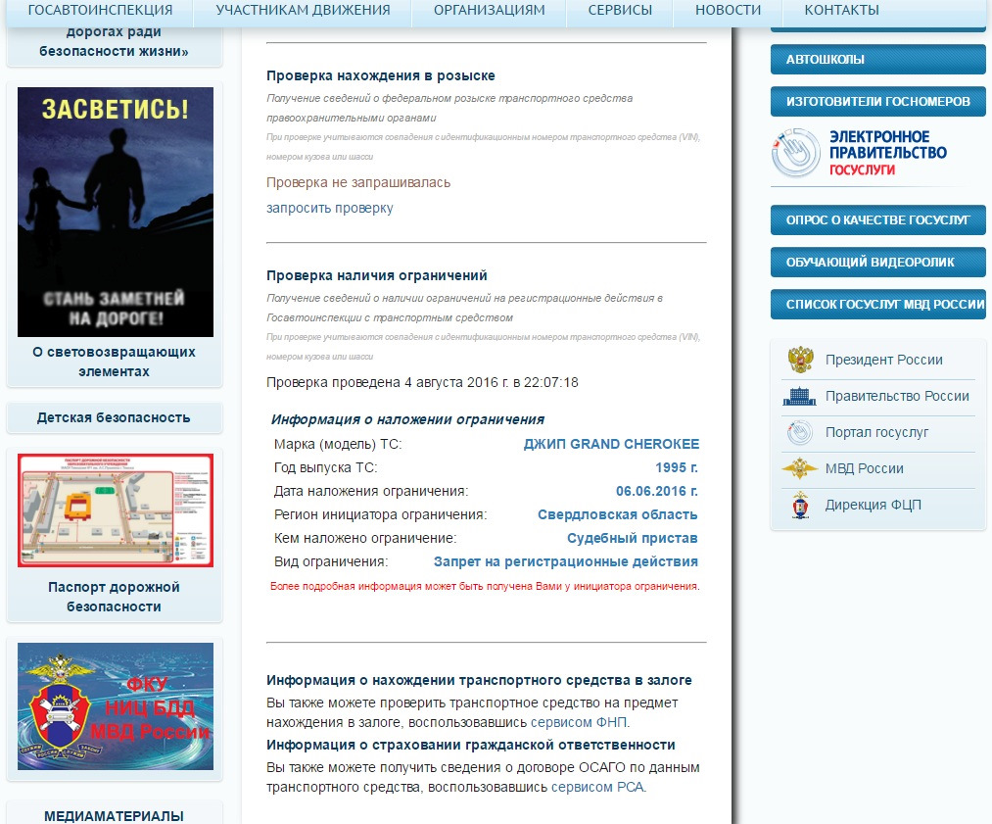Open the ОРГАНИЗАЦИЯМ menu
This screenshot has width=992, height=824.
point(489,10)
